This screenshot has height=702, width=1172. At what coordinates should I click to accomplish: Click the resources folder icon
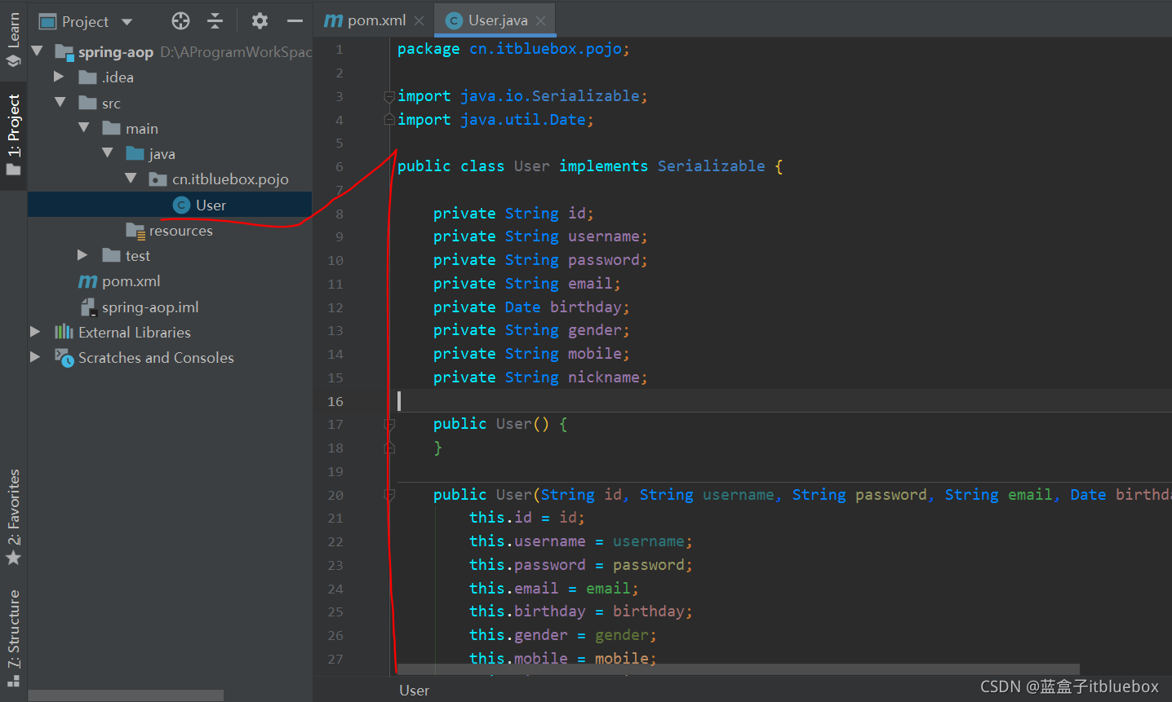(x=135, y=231)
